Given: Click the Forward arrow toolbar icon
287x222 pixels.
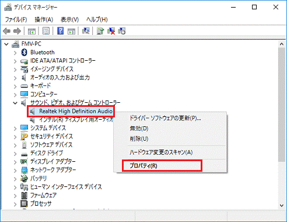Looking at the screenshot, I should coord(17,31).
